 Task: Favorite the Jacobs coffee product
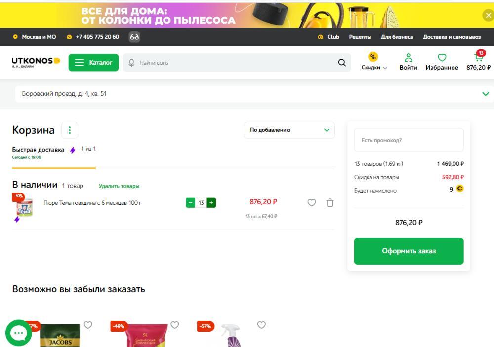[x=88, y=325]
